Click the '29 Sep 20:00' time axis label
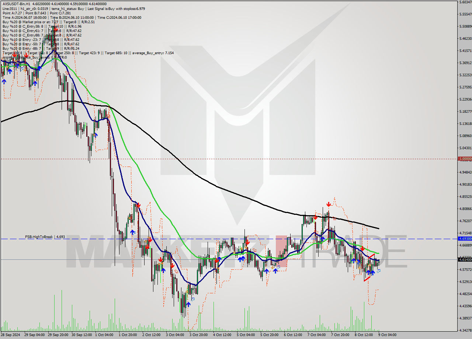The height and width of the screenshot is (339, 472). pyautogui.click(x=58, y=335)
